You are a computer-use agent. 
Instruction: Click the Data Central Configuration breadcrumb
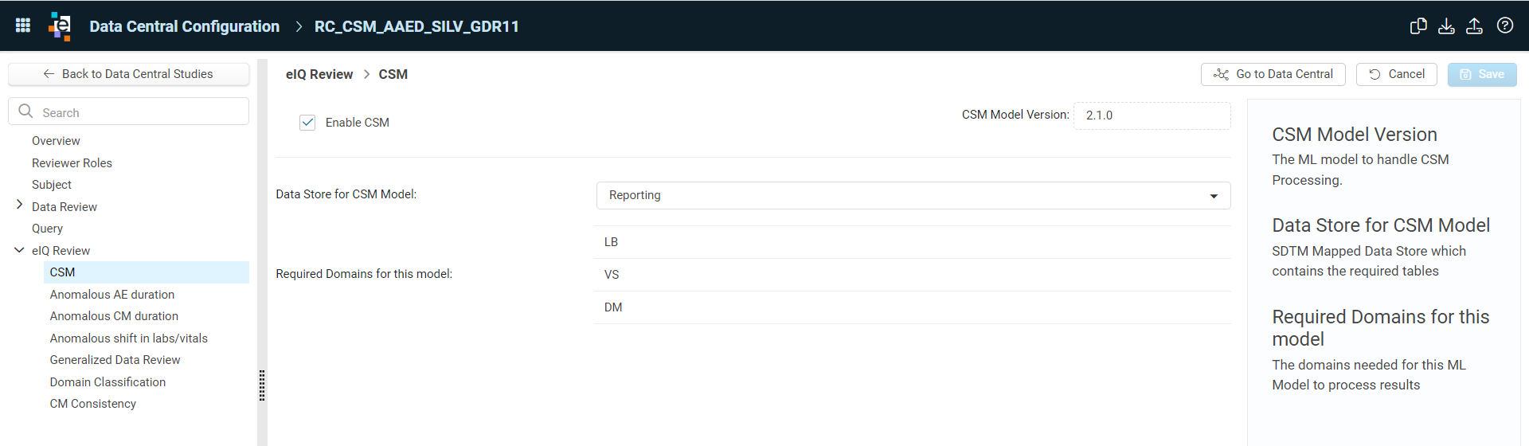[185, 26]
